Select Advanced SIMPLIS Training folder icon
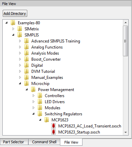 26,41
